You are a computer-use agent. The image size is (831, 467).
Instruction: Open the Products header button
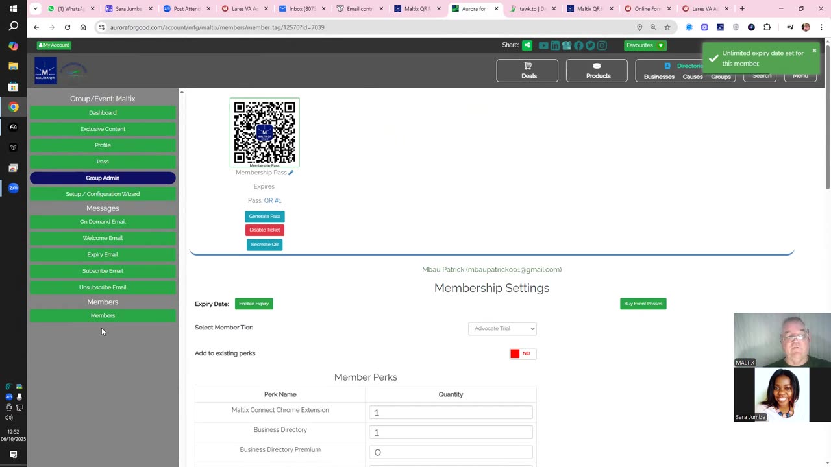click(x=597, y=71)
